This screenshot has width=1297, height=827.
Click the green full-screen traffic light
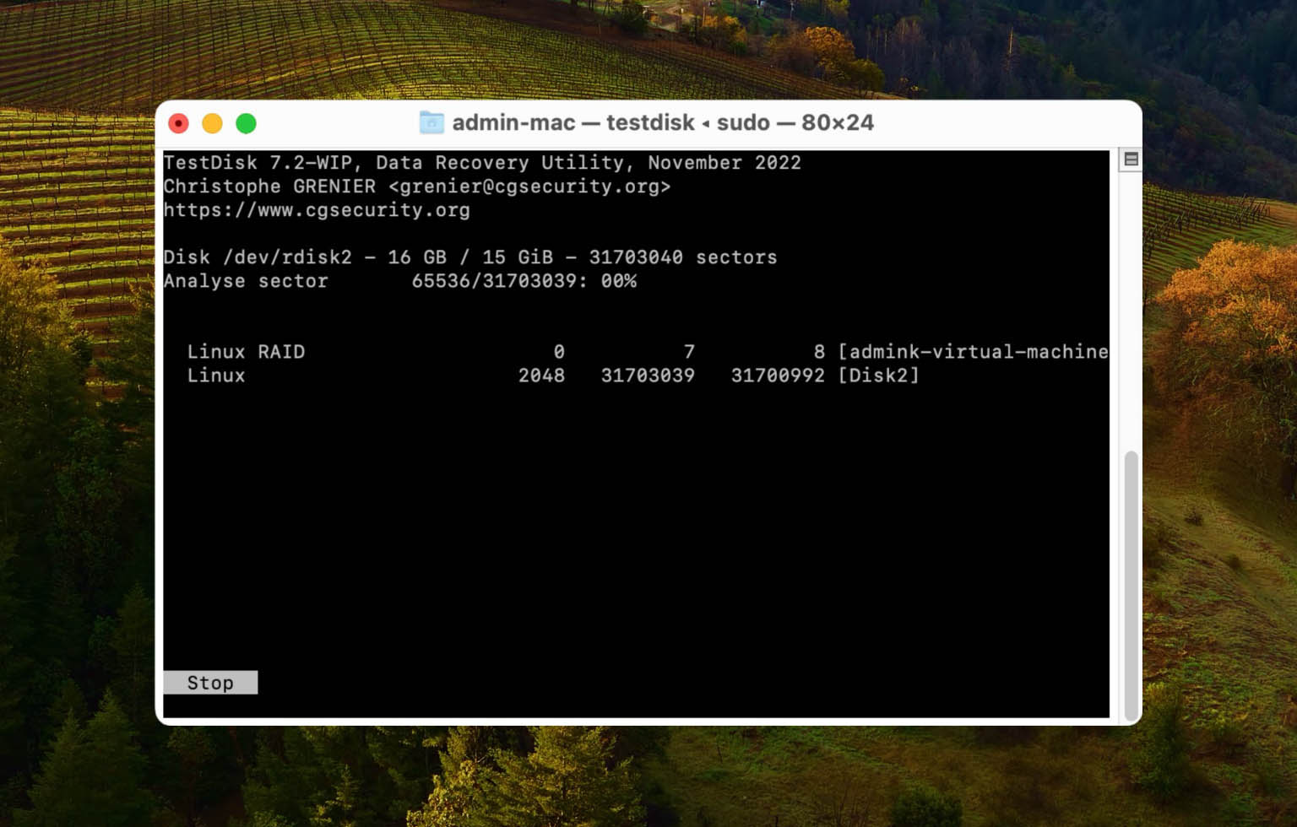point(247,123)
